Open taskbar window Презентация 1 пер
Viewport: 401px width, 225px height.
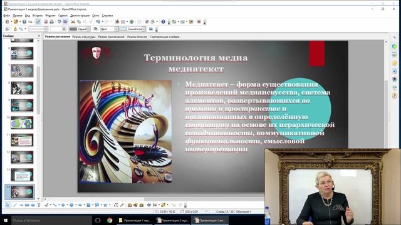(135, 220)
